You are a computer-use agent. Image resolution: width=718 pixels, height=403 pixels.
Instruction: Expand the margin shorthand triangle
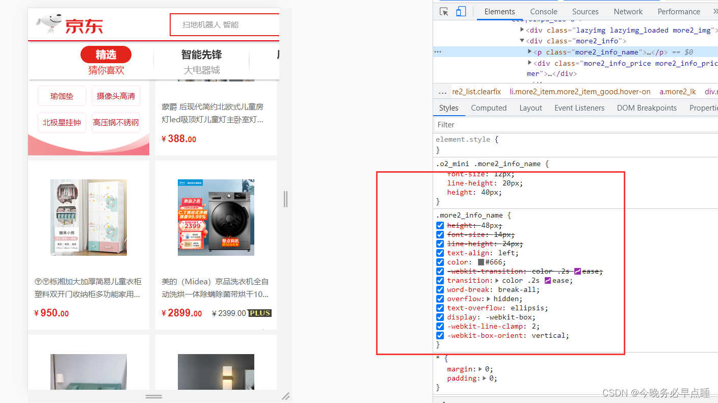(480, 369)
